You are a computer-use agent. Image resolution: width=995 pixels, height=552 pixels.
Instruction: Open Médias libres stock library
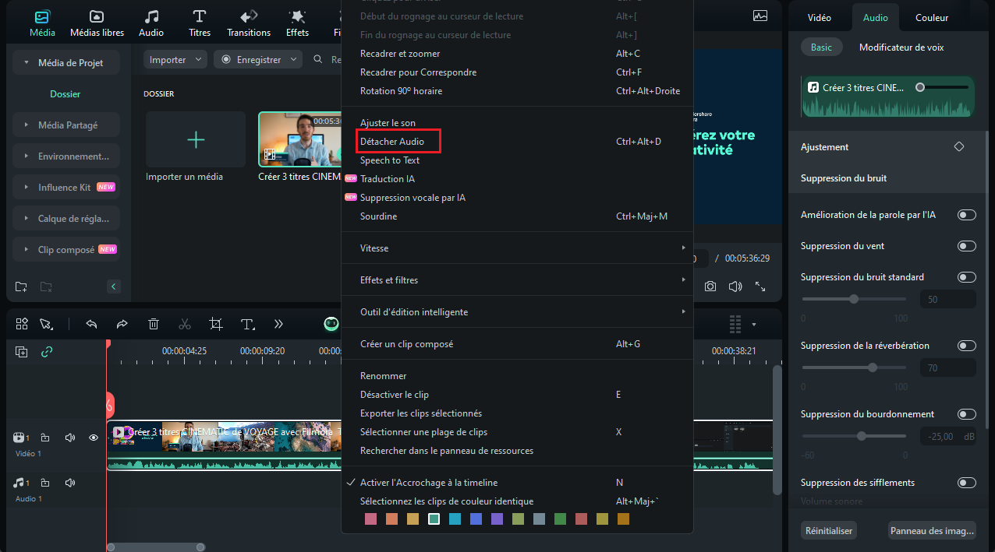[97, 23]
